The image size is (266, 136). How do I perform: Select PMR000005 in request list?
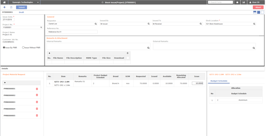[x=10, y=116]
